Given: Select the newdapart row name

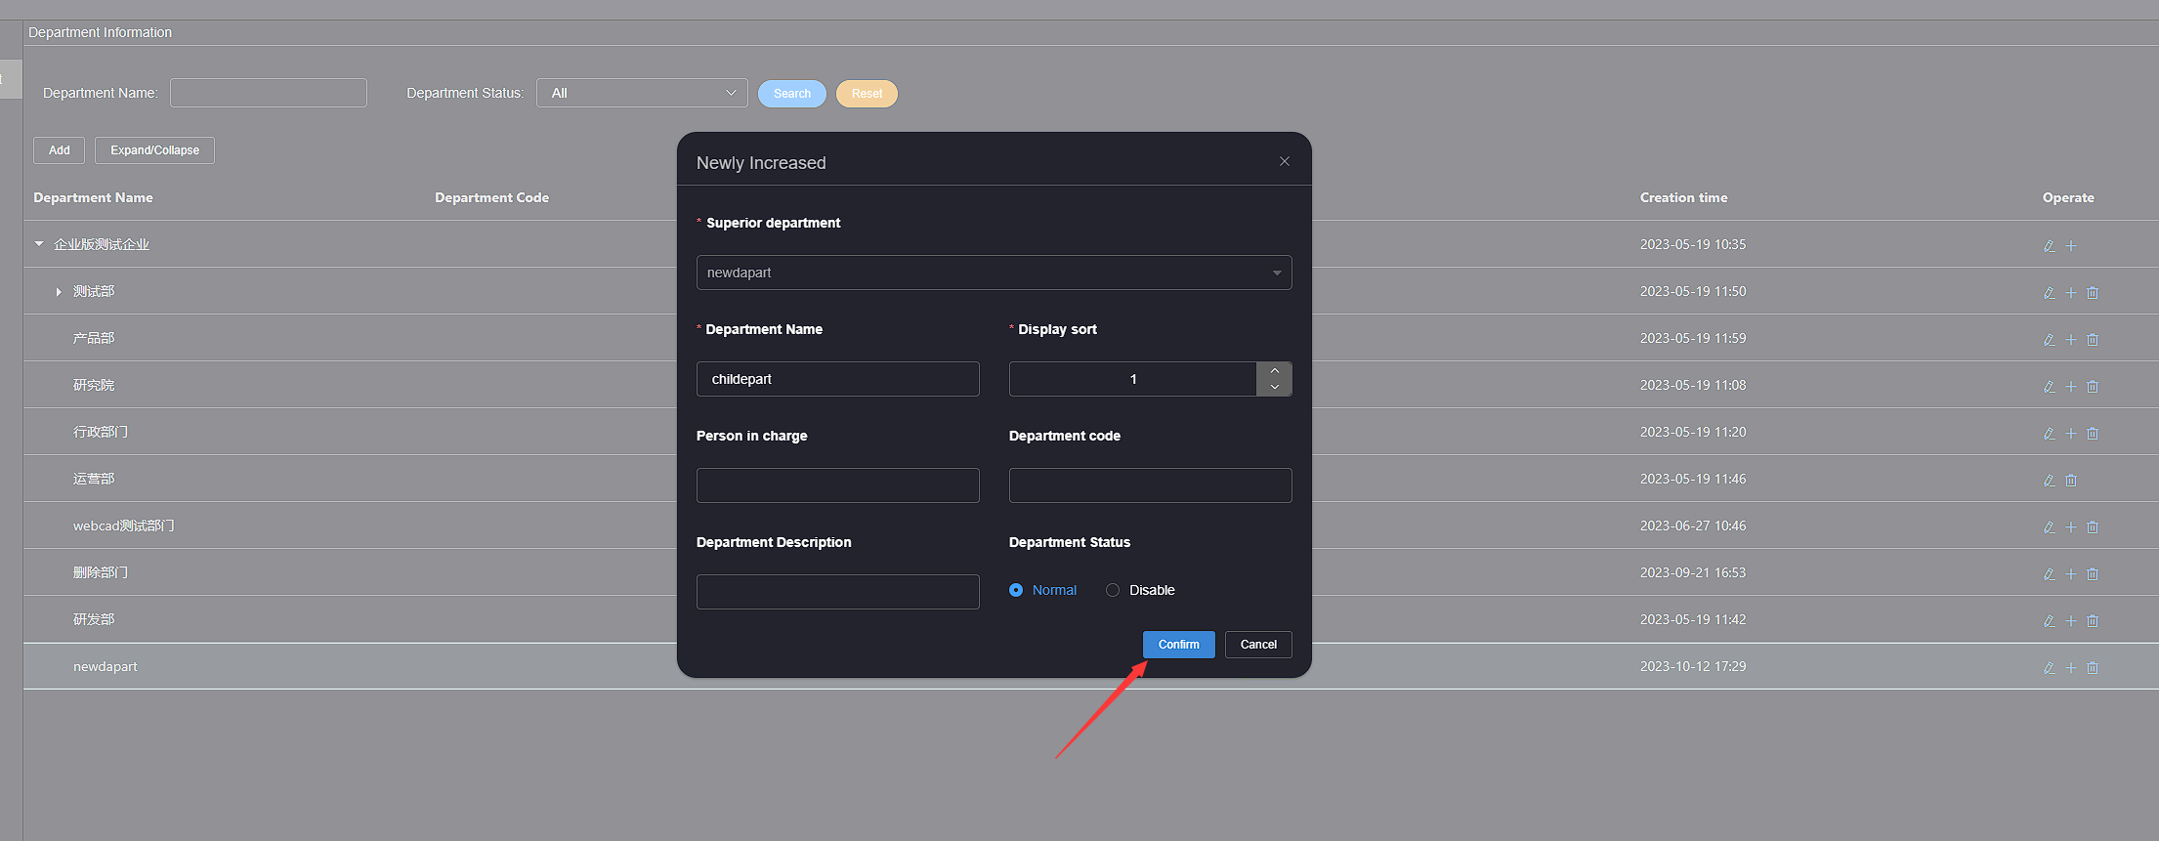Looking at the screenshot, I should [x=106, y=666].
